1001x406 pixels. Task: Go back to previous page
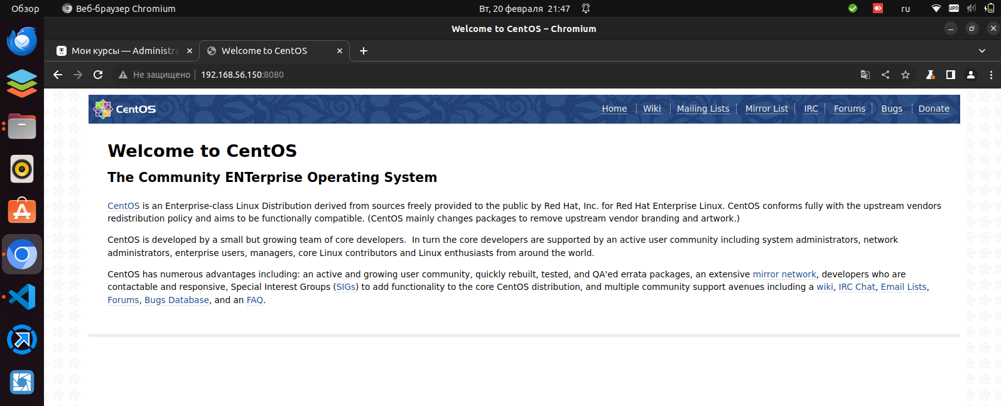(58, 75)
